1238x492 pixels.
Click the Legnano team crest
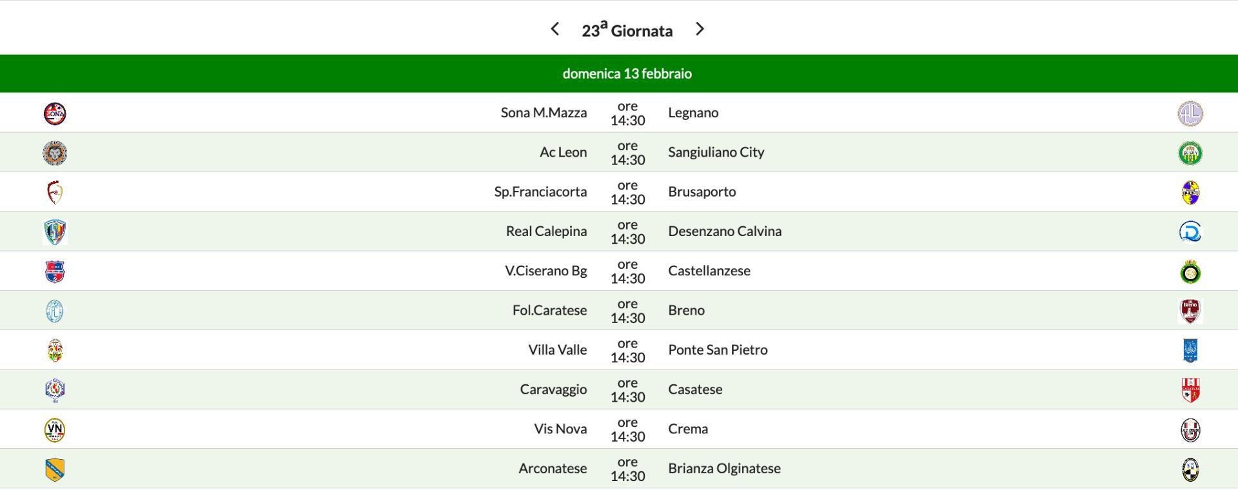click(x=1190, y=113)
